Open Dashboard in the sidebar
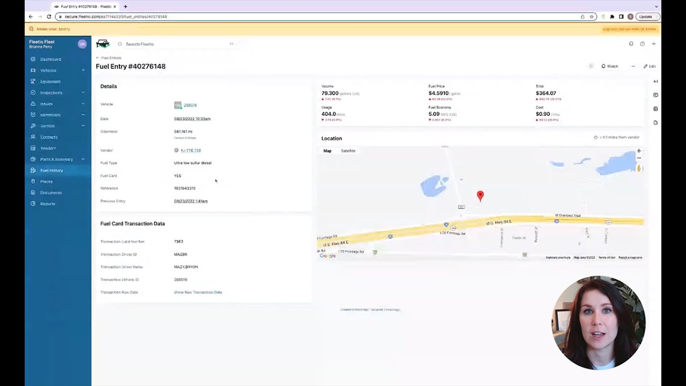The width and height of the screenshot is (686, 386). click(50, 59)
